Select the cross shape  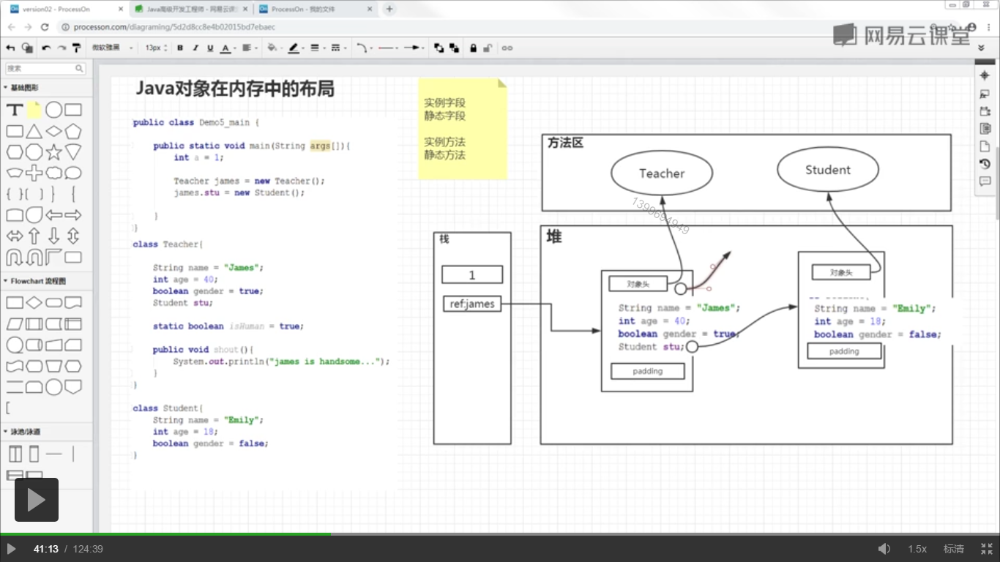[x=34, y=173]
